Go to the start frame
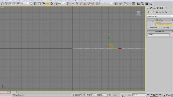173x97 pixels. [148, 95]
